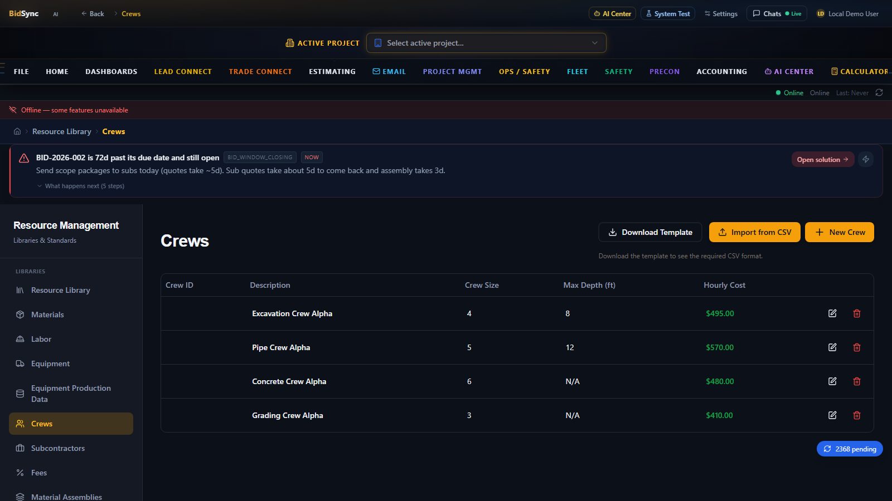The image size is (892, 501).
Task: Click Local Demo User profile
Action: point(848,13)
